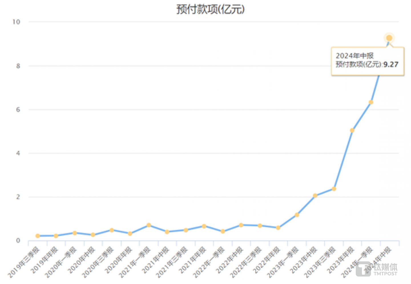Click x-axis label 2022年中报
The height and width of the screenshot is (284, 411).
(229, 260)
